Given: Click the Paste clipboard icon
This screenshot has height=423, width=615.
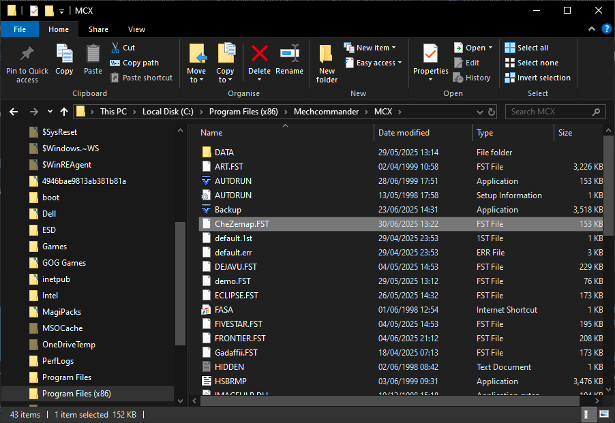Looking at the screenshot, I should pyautogui.click(x=93, y=54).
